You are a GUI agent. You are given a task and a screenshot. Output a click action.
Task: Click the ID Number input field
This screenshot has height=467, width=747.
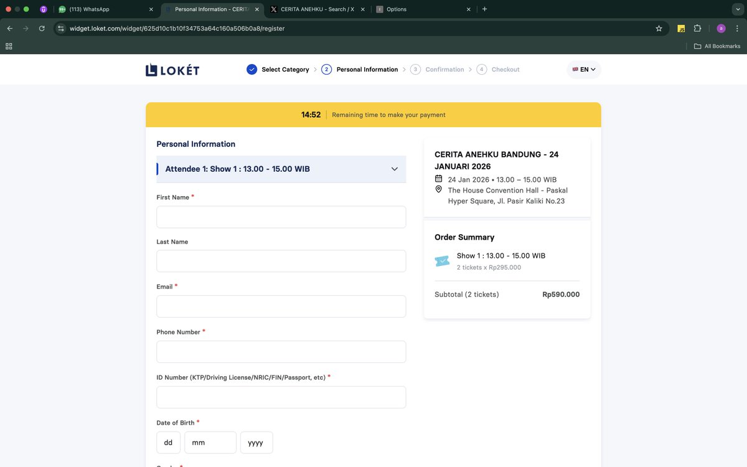point(281,397)
